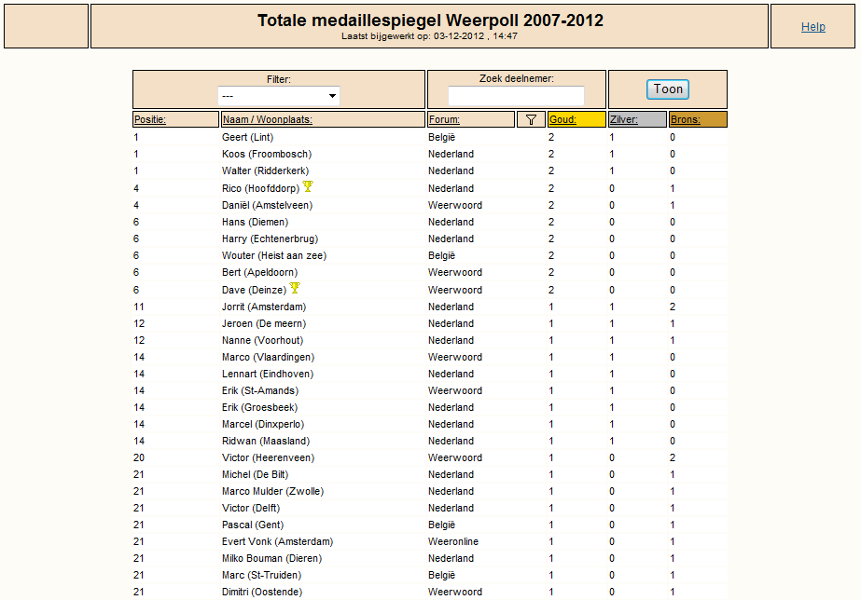Screen dimensions: 861x600
Task: Sort by Naam / Woonplaats column header
Action: tap(268, 119)
